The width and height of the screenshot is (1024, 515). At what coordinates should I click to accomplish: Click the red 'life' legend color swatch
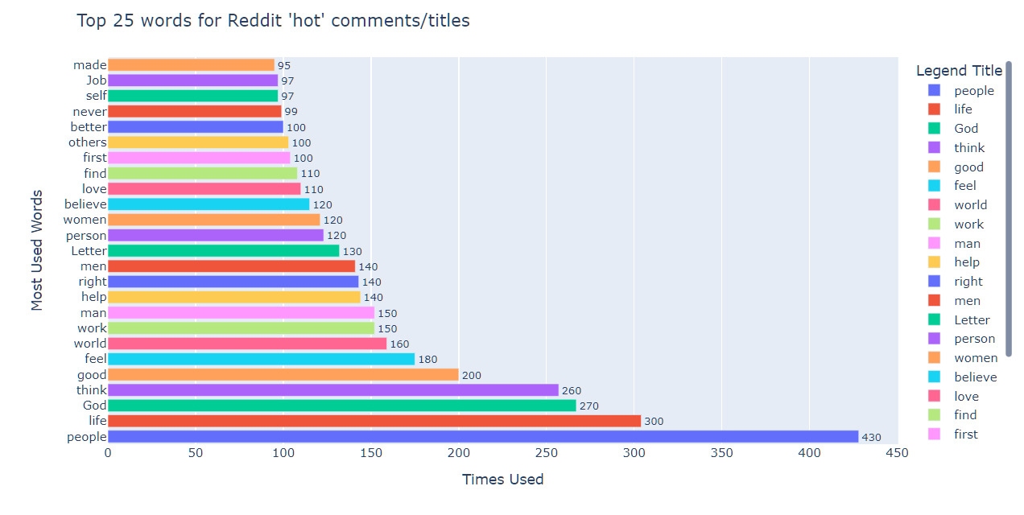coord(934,109)
